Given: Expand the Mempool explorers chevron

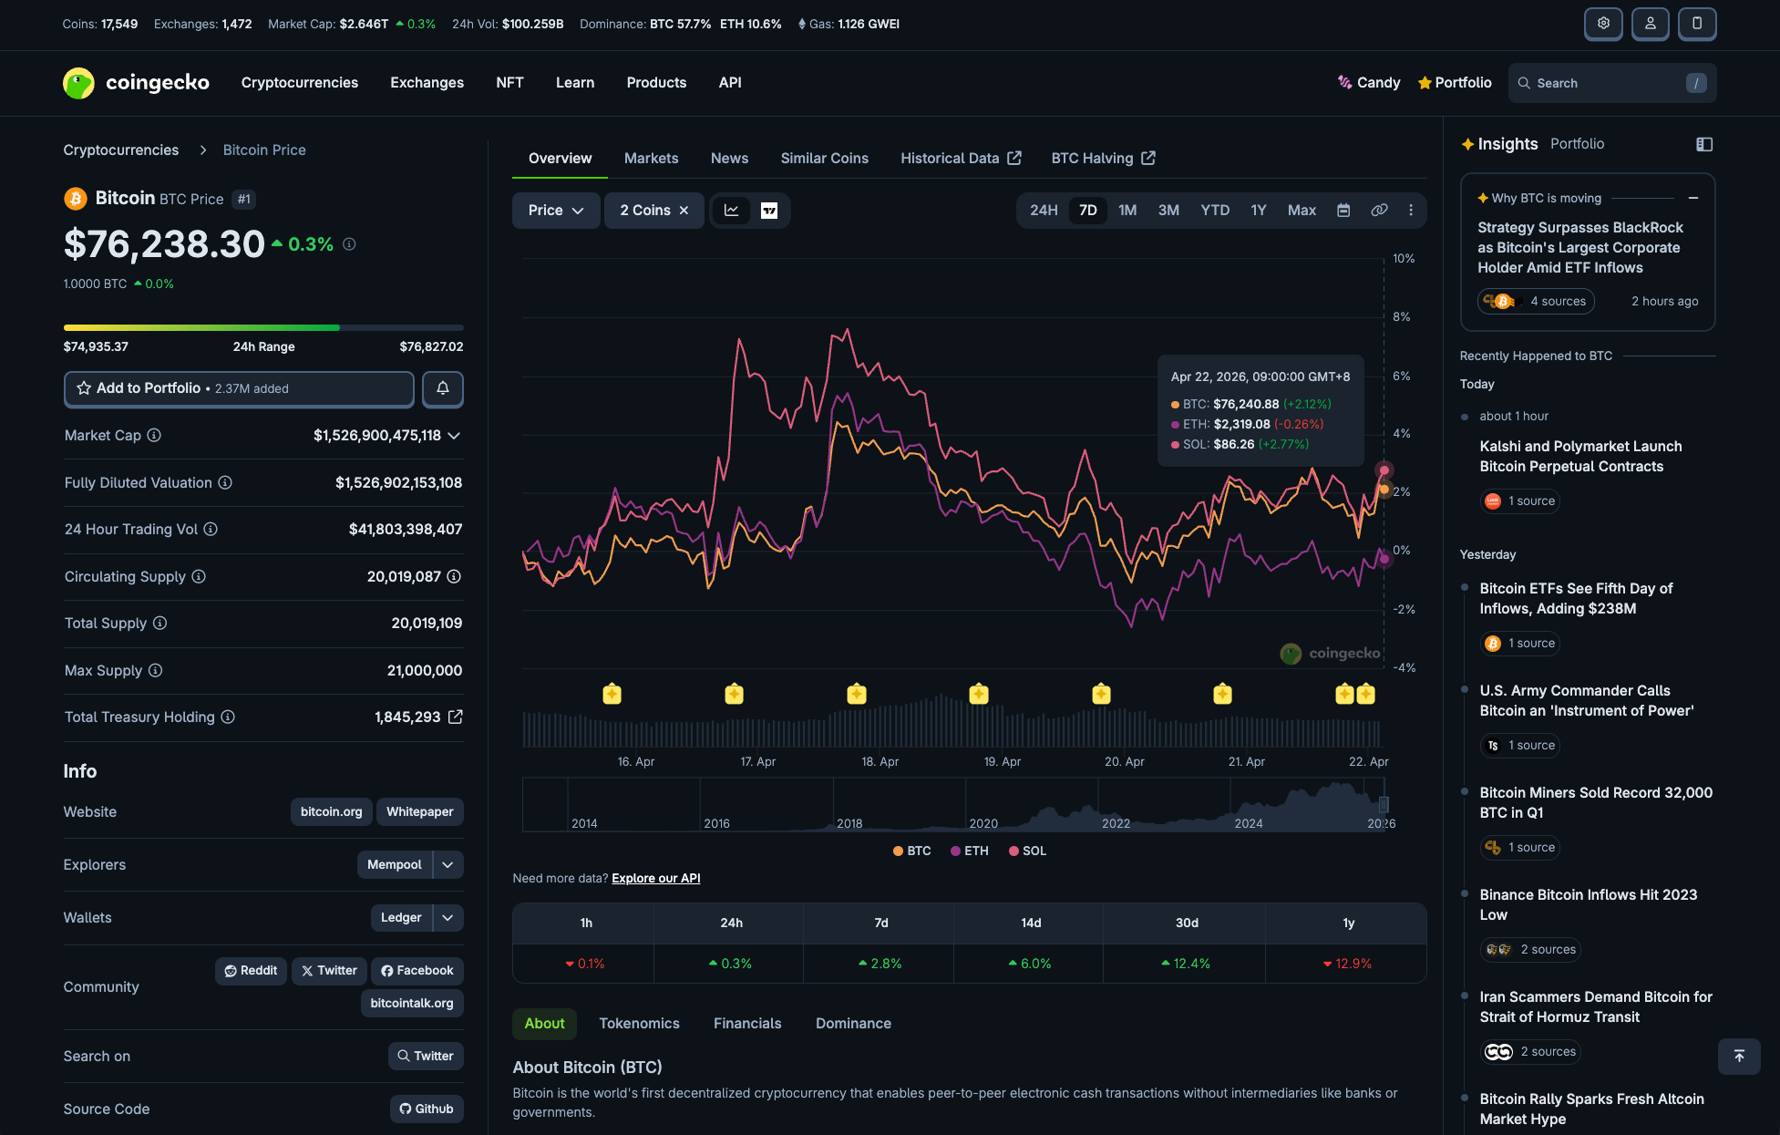Looking at the screenshot, I should (x=448, y=864).
